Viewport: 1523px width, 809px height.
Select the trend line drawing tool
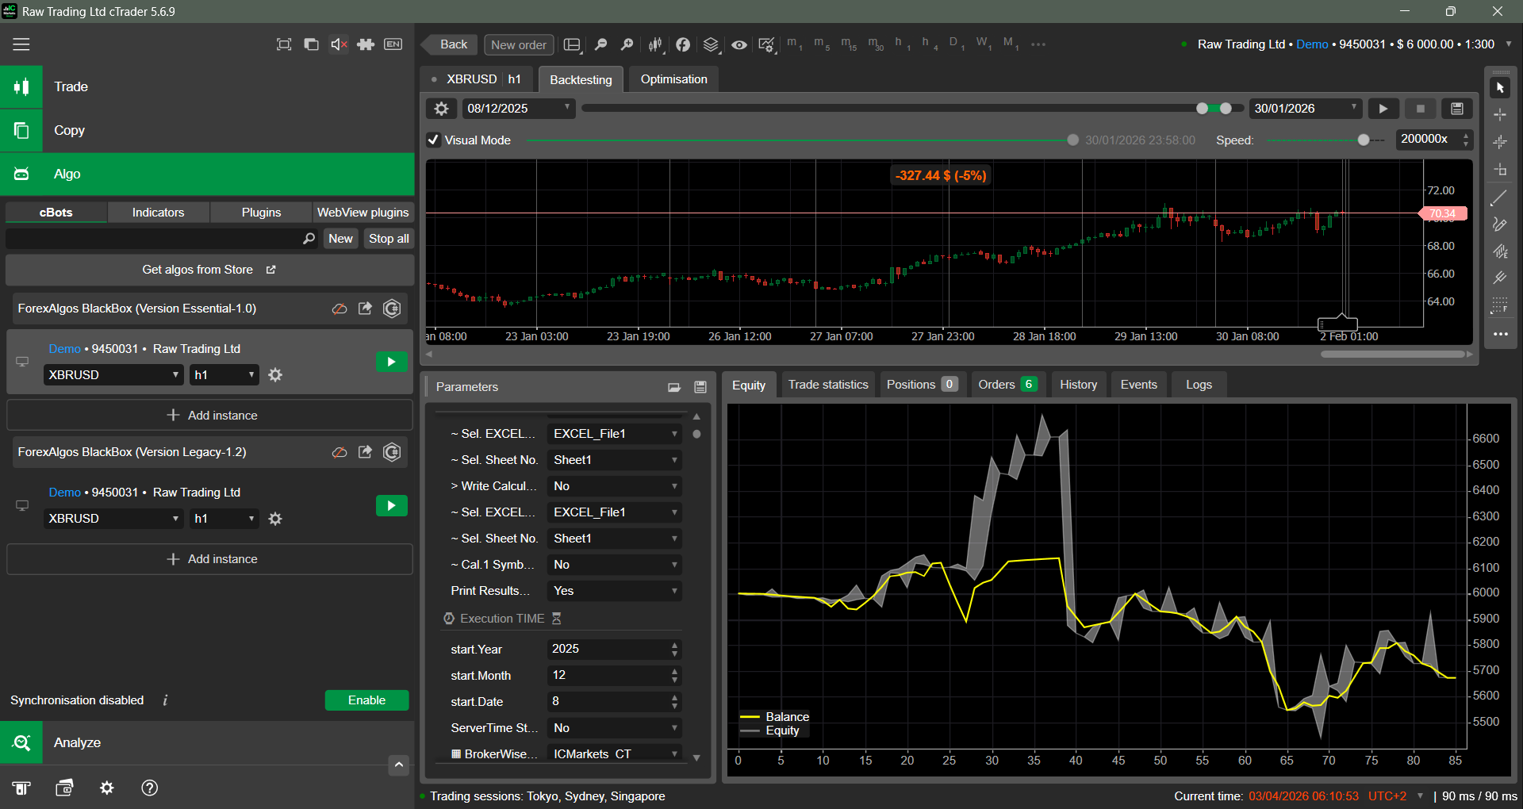[x=1499, y=198]
